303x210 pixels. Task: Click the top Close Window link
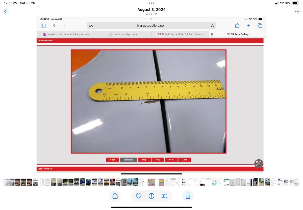click(x=45, y=41)
